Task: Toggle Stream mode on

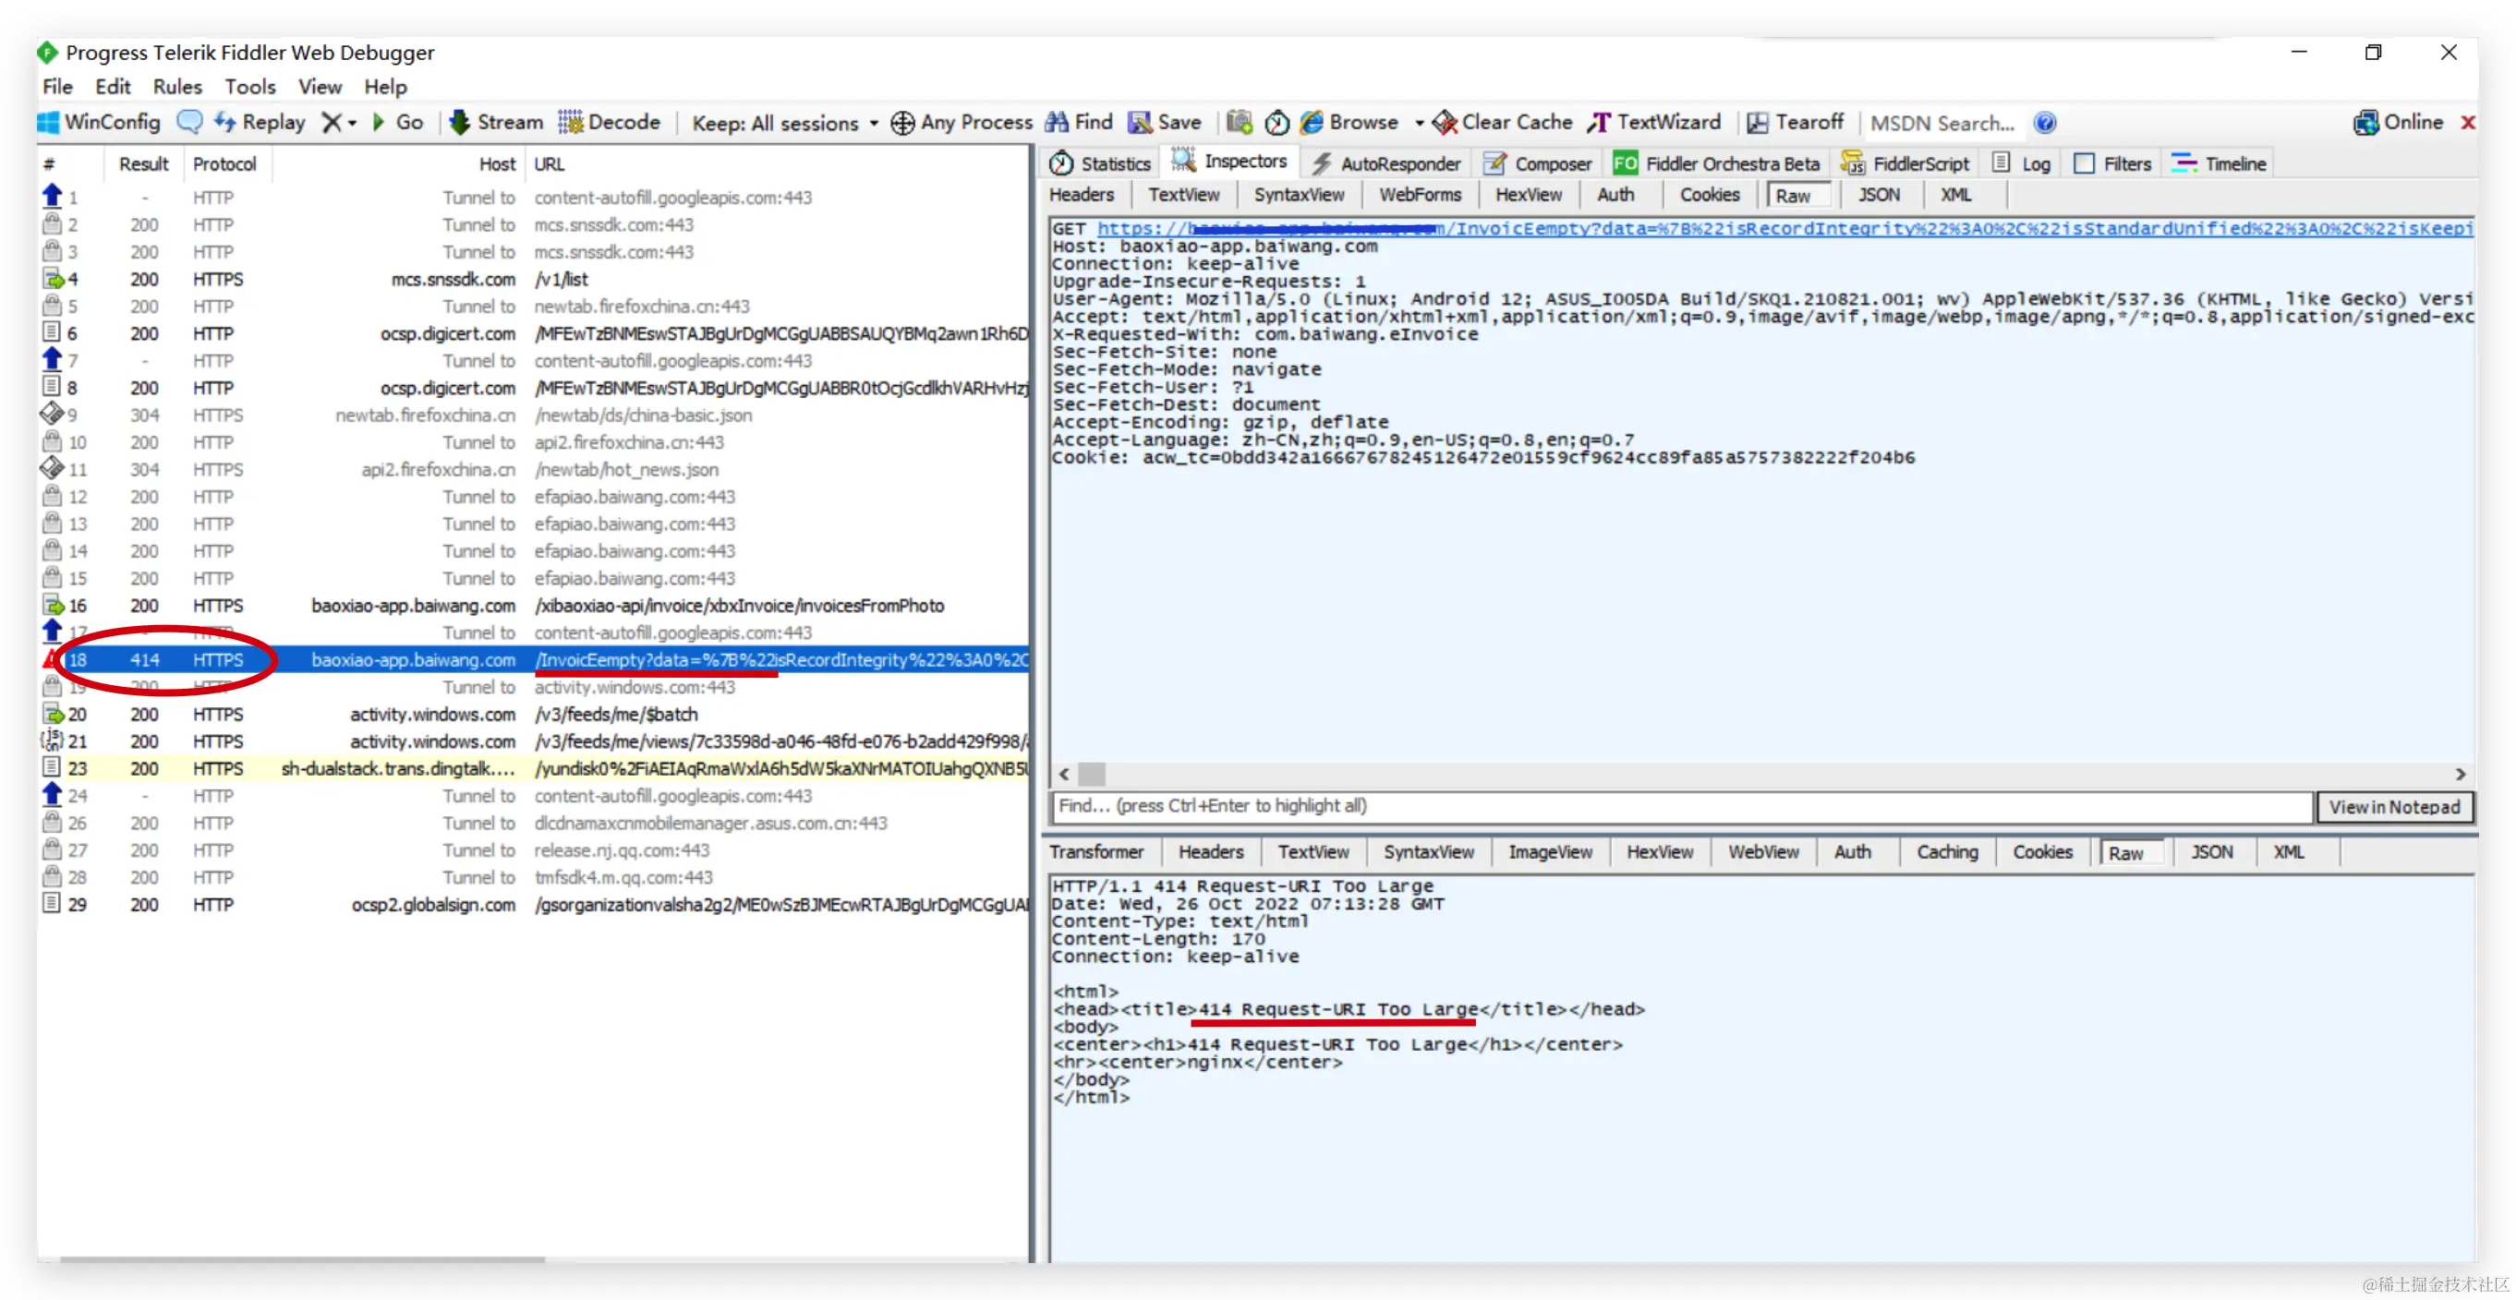Action: point(495,122)
